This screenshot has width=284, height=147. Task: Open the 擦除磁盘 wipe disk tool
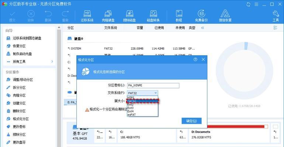click(x=129, y=16)
